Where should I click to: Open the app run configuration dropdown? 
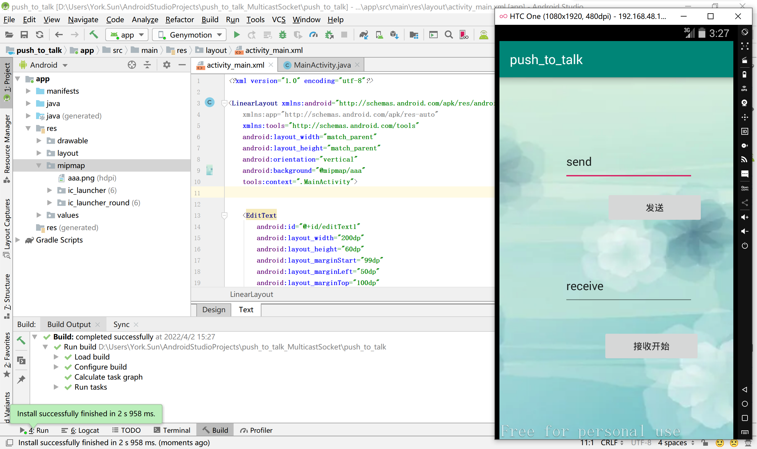point(127,35)
